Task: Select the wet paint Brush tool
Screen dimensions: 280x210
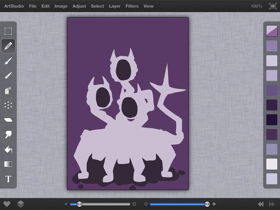Action: click(8, 61)
